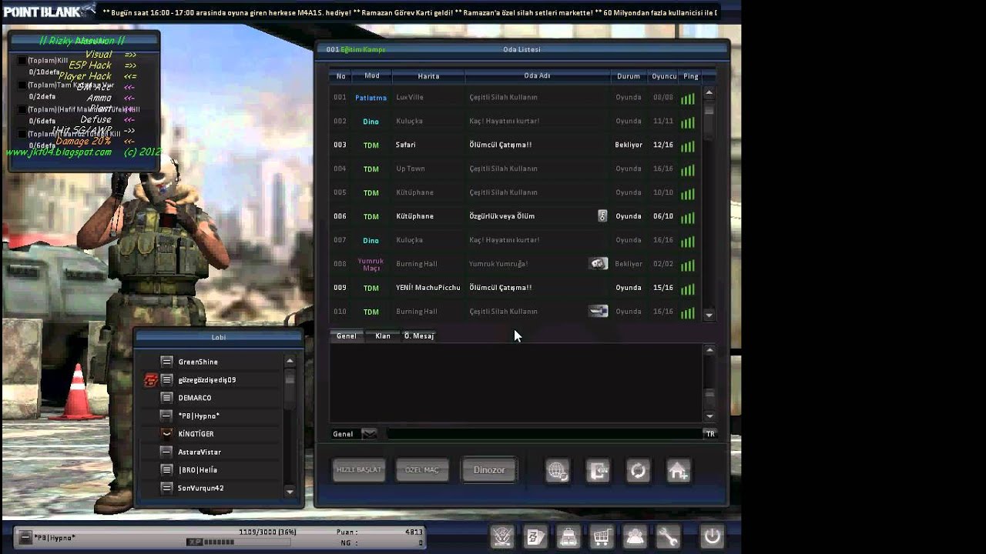Open the shop cart icon

pos(602,537)
